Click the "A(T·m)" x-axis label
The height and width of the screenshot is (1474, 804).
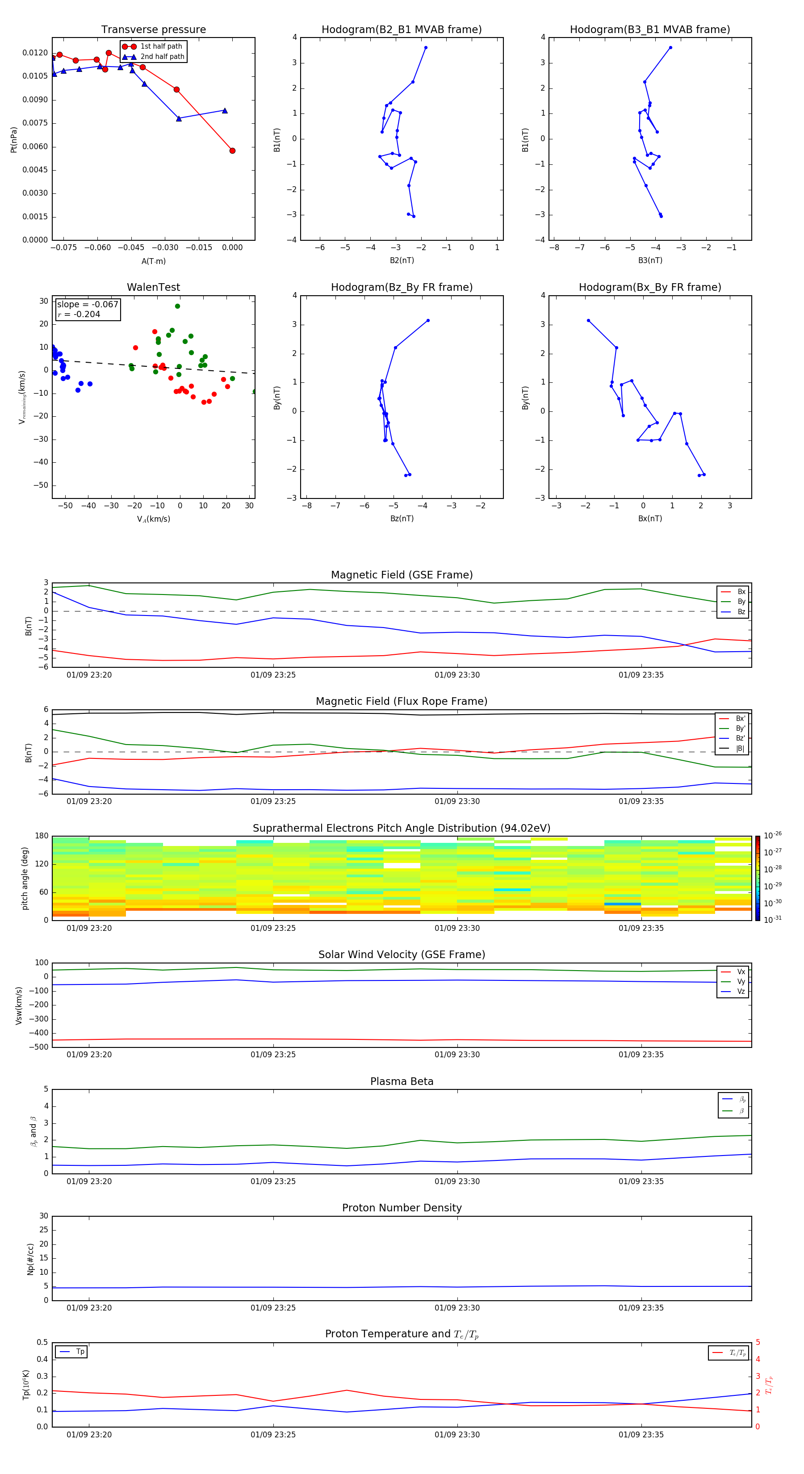coord(153,261)
